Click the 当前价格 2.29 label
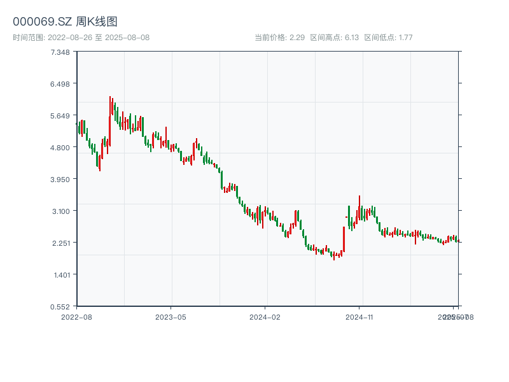The width and height of the screenshot is (509, 382). click(x=279, y=38)
